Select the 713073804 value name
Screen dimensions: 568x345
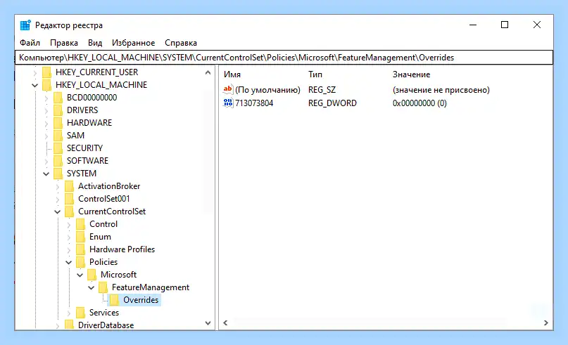coord(254,103)
